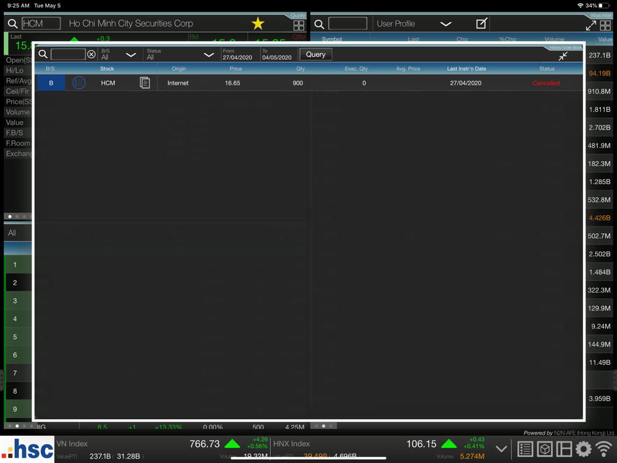Click the HCM stock cell in order row
The height and width of the screenshot is (463, 617).
pos(108,83)
